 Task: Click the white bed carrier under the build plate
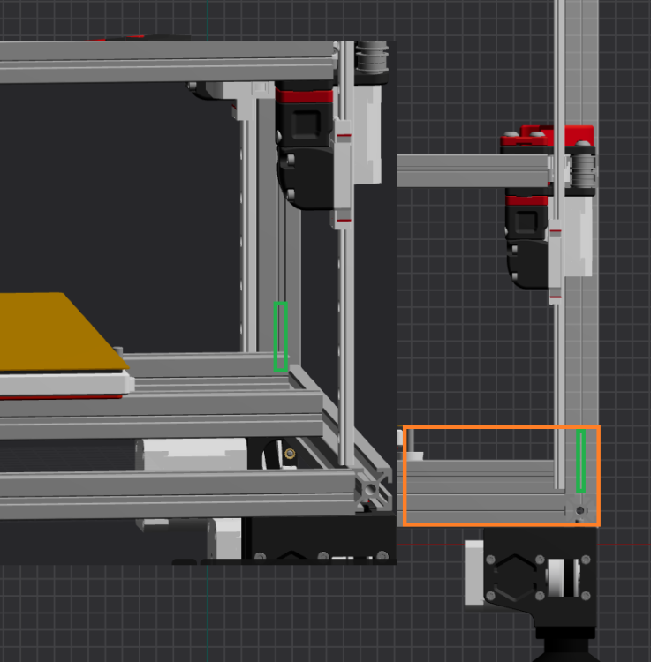pyautogui.click(x=65, y=384)
